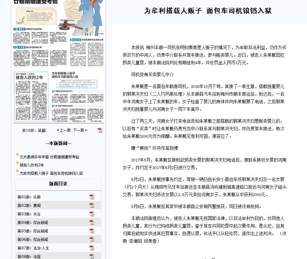Open the PDF icon beside 第08版 page navigation
The height and width of the screenshot is (259, 307).
pos(100,130)
